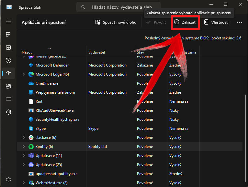Click the slack.exe icon
The height and width of the screenshot is (187, 248).
[x=31, y=138]
